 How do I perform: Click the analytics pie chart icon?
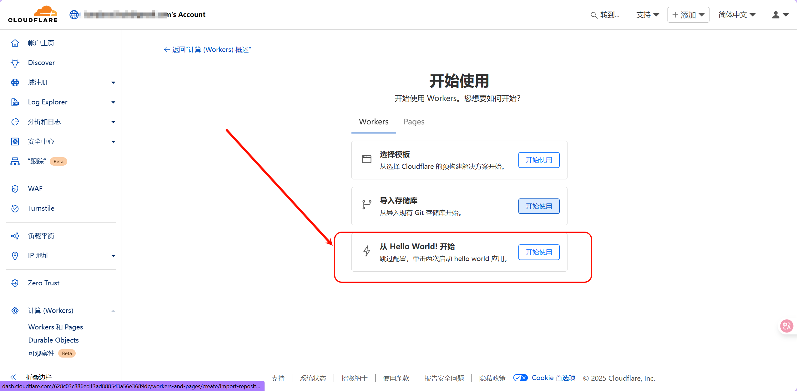[x=15, y=122]
